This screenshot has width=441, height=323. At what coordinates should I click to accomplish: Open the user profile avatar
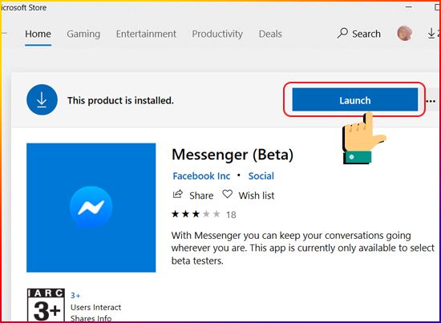[405, 33]
